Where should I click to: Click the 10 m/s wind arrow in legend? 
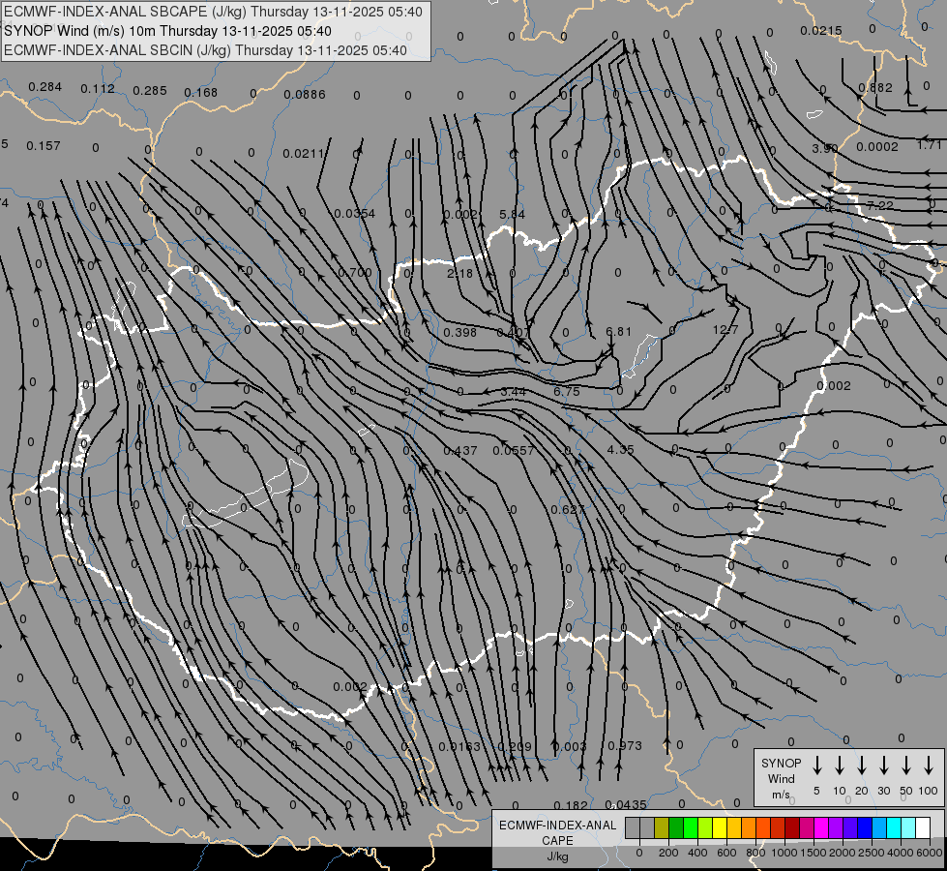tap(839, 766)
